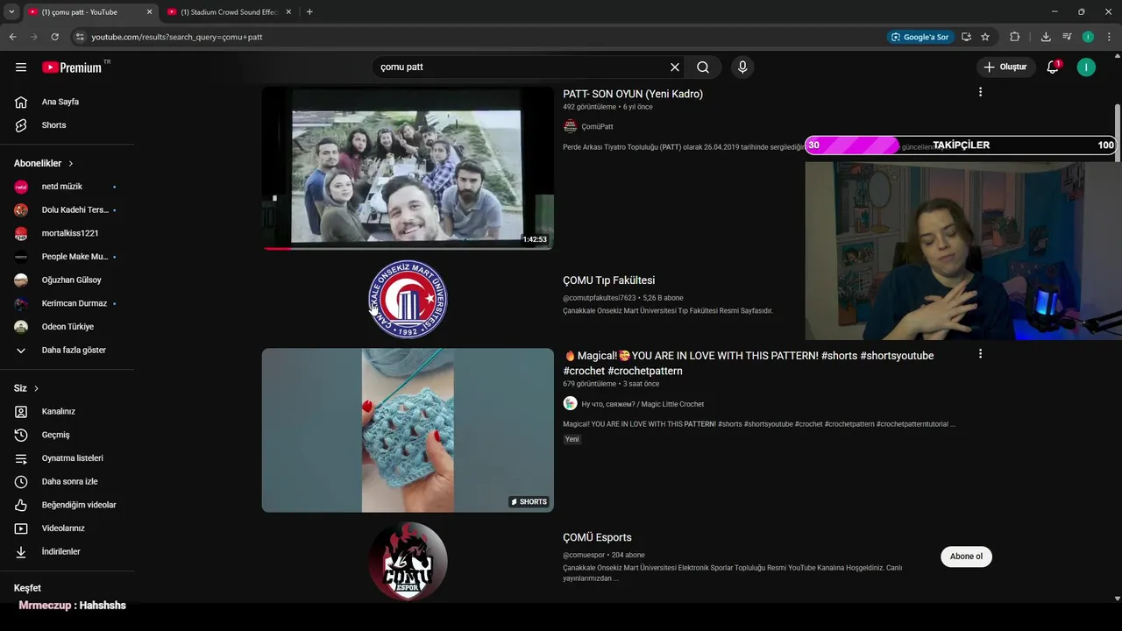Open a new browser tab
This screenshot has width=1122, height=631.
pos(309,12)
